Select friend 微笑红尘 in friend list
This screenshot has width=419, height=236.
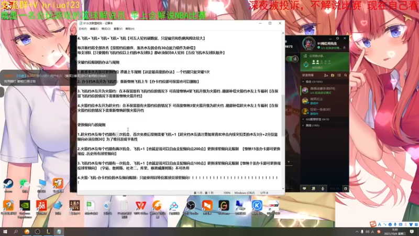[x=325, y=101]
